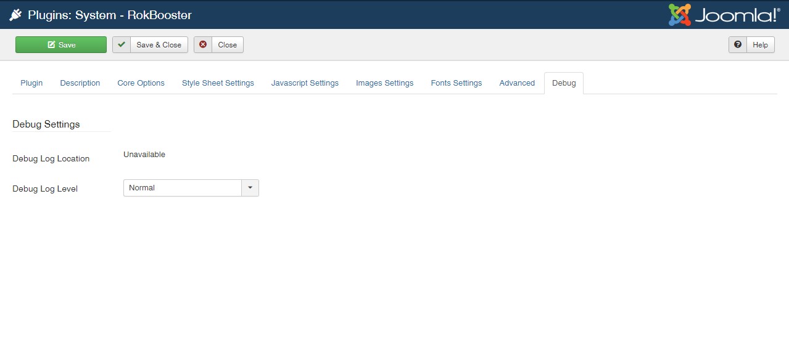Click the question mark help icon
The height and width of the screenshot is (353, 789).
[738, 44]
